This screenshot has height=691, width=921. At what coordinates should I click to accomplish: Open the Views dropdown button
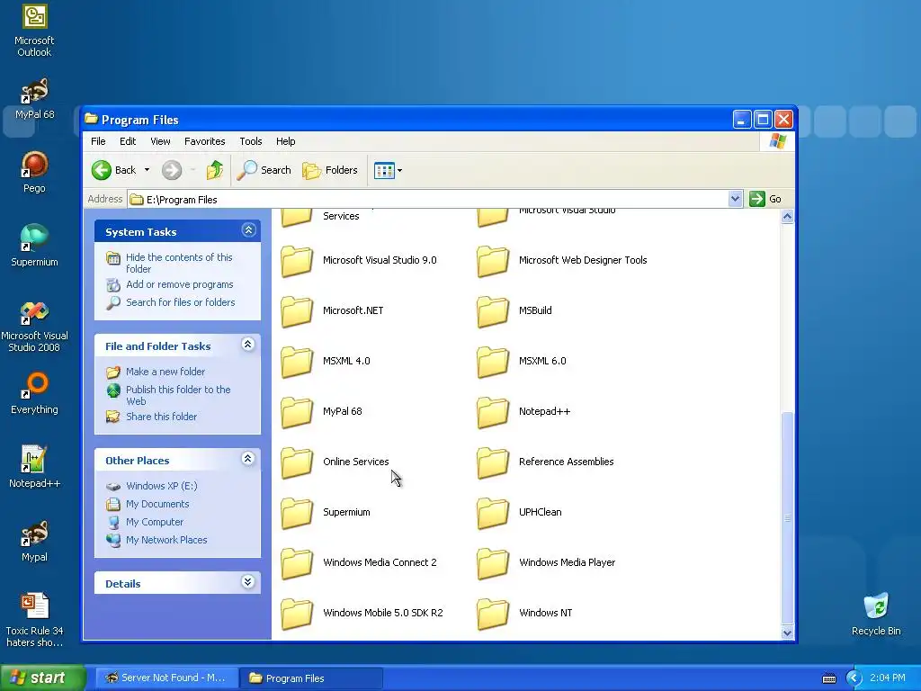[389, 171]
